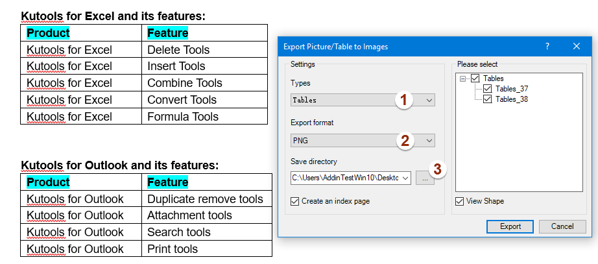Uncheck the Tables_37 checkbox

pyautogui.click(x=488, y=89)
